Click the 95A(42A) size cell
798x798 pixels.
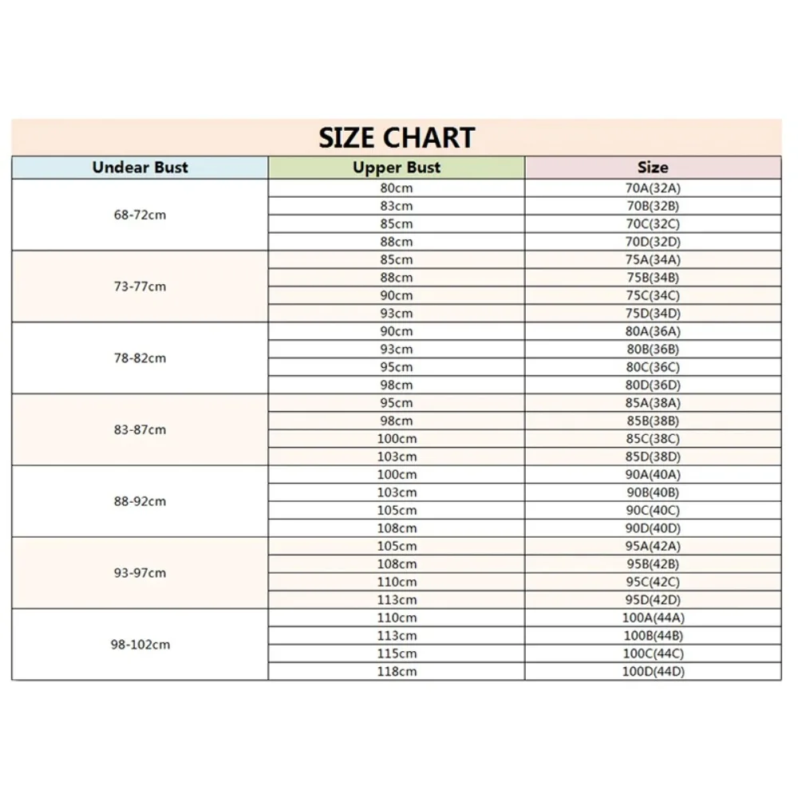click(653, 546)
